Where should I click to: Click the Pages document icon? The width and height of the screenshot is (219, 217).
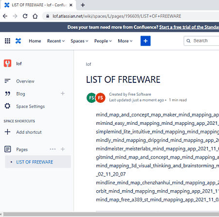7,149
